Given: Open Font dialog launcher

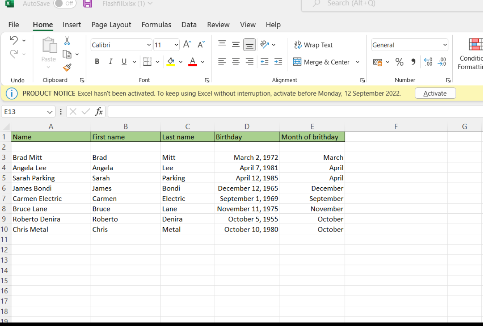Looking at the screenshot, I should click(207, 80).
